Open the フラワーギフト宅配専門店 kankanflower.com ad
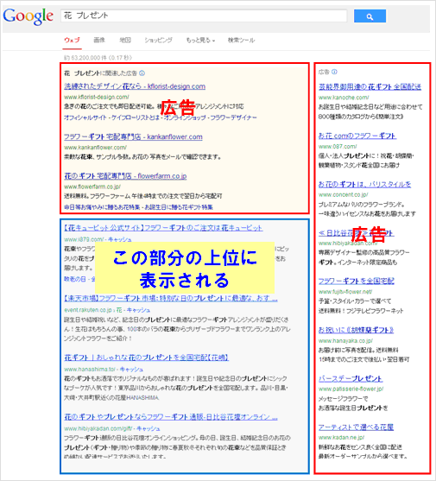 tap(133, 136)
